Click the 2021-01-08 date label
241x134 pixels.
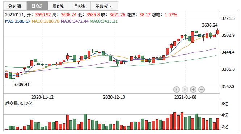(x=185, y=97)
